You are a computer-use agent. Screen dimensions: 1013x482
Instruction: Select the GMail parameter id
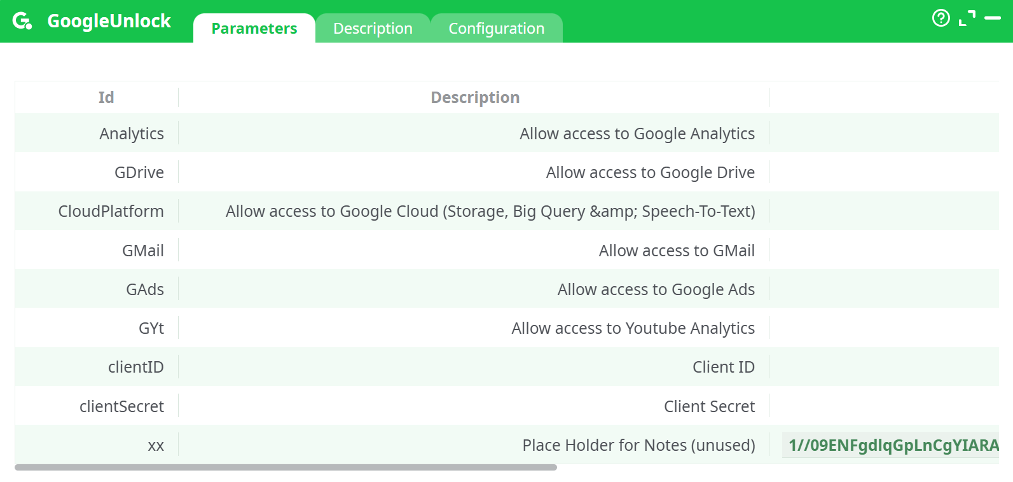143,251
